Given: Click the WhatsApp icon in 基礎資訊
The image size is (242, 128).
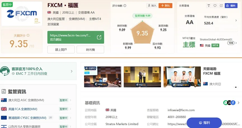Looking at the screenshot, I should tap(225, 103).
